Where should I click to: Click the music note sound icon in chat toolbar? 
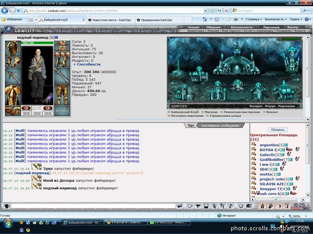tap(231, 206)
